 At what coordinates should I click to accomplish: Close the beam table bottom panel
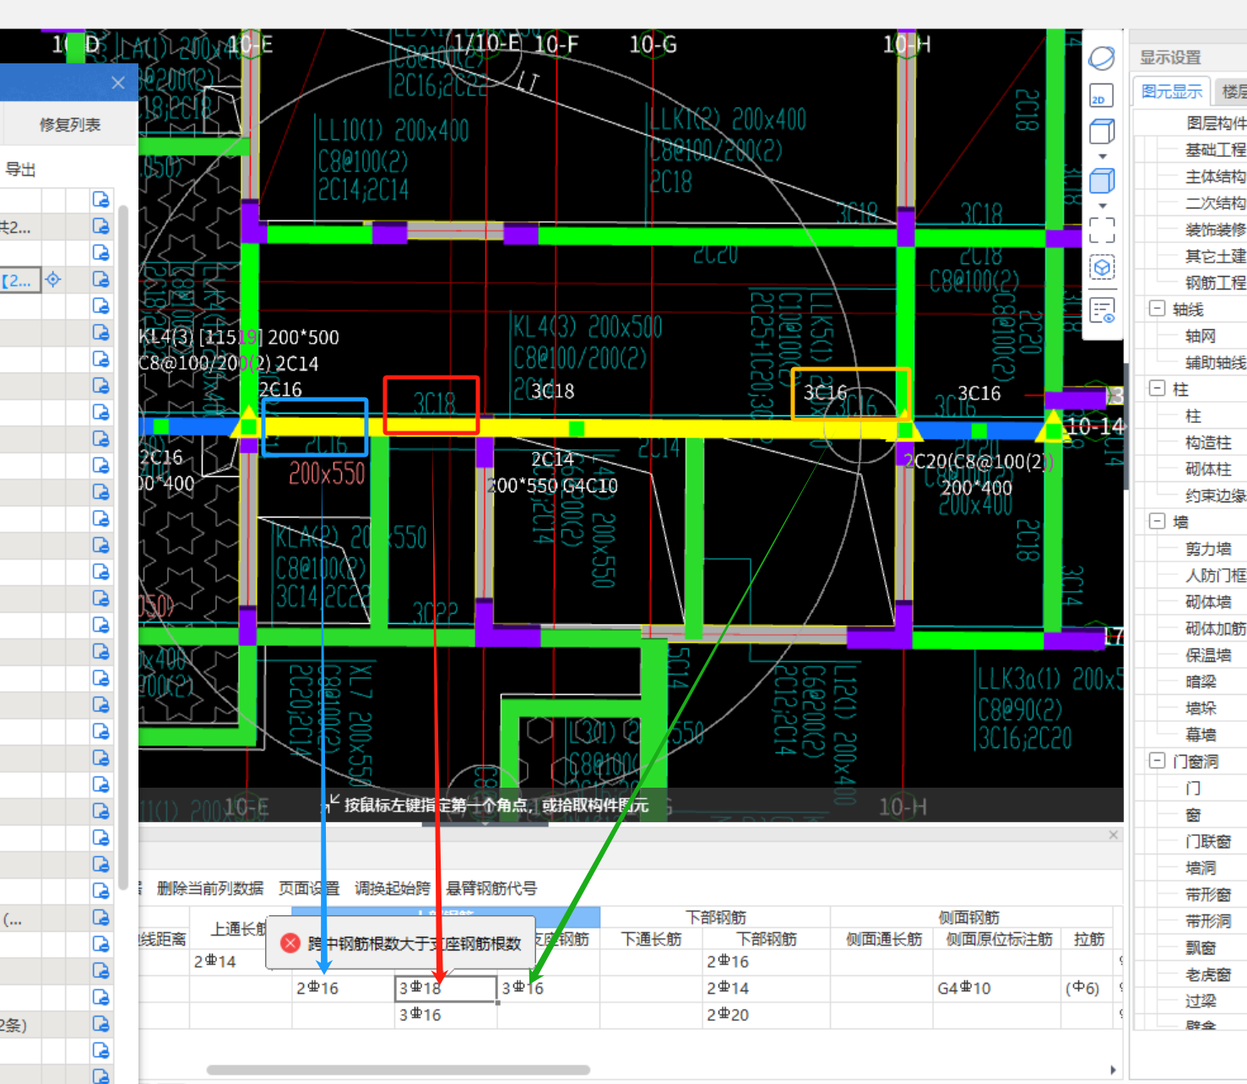tap(1114, 835)
